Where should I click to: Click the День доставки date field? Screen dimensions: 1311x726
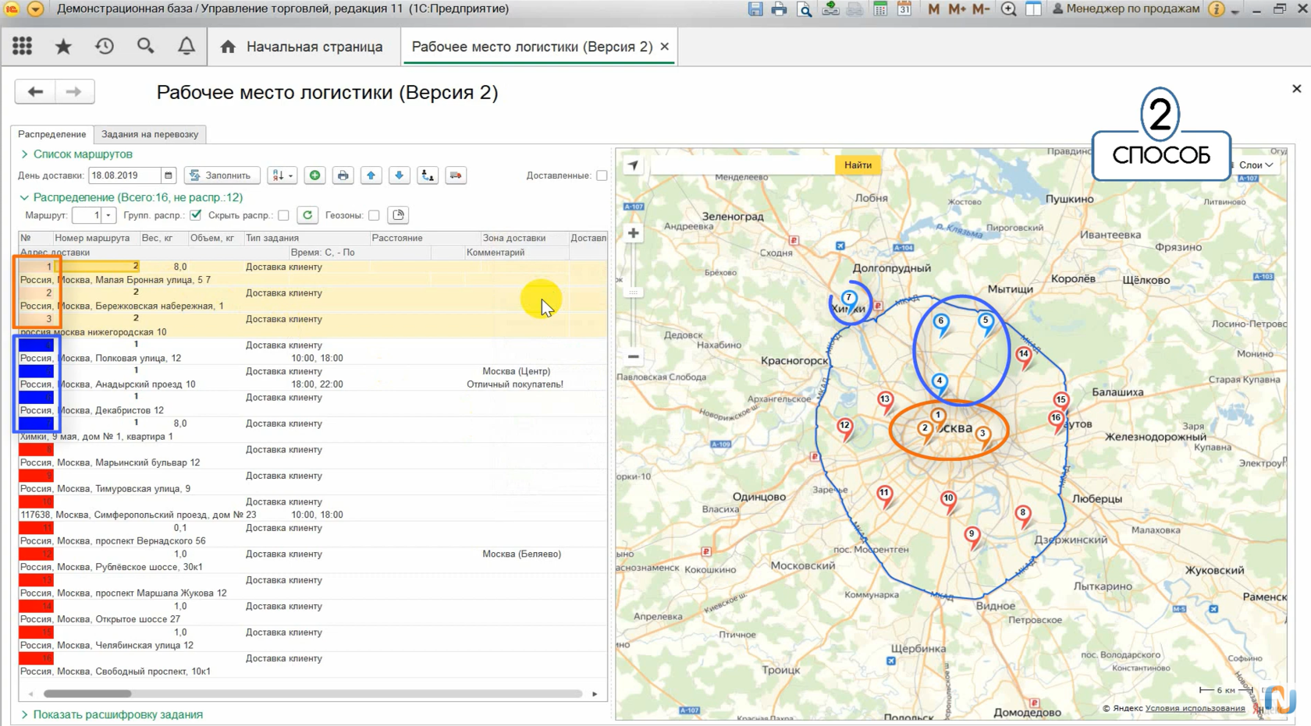pos(125,175)
